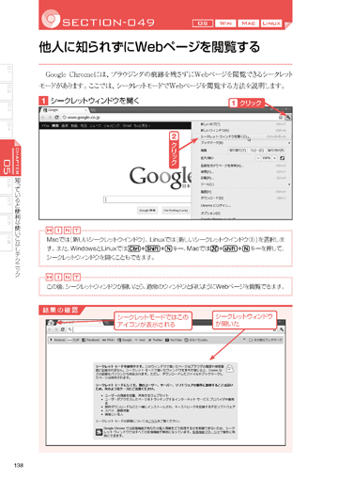This screenshot has width=338, height=480.
Task: Click the wrench icon in the incognito window
Action: tap(282, 329)
